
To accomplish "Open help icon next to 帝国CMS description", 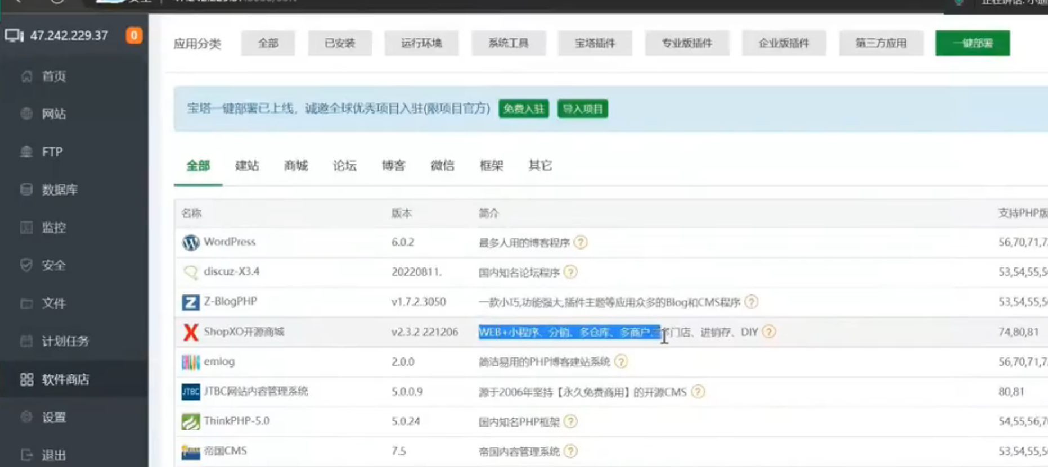I will [570, 451].
